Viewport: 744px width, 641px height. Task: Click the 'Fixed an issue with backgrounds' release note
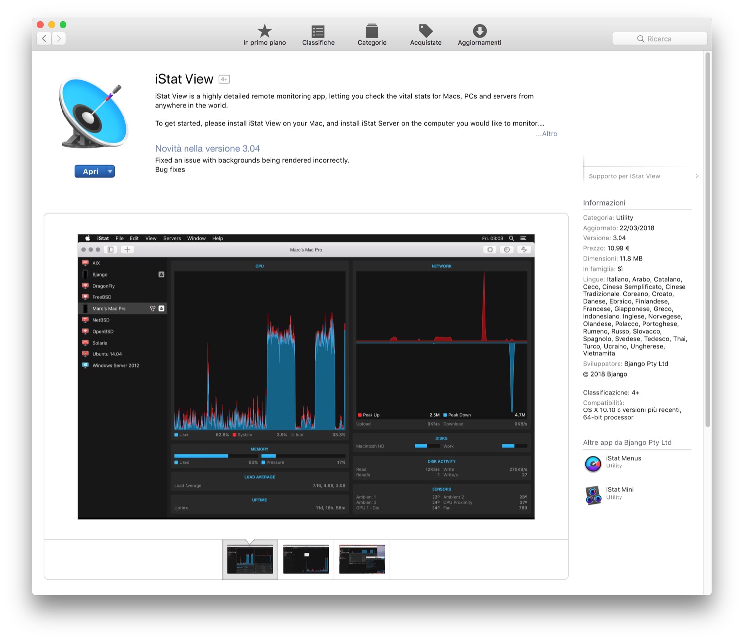(252, 160)
